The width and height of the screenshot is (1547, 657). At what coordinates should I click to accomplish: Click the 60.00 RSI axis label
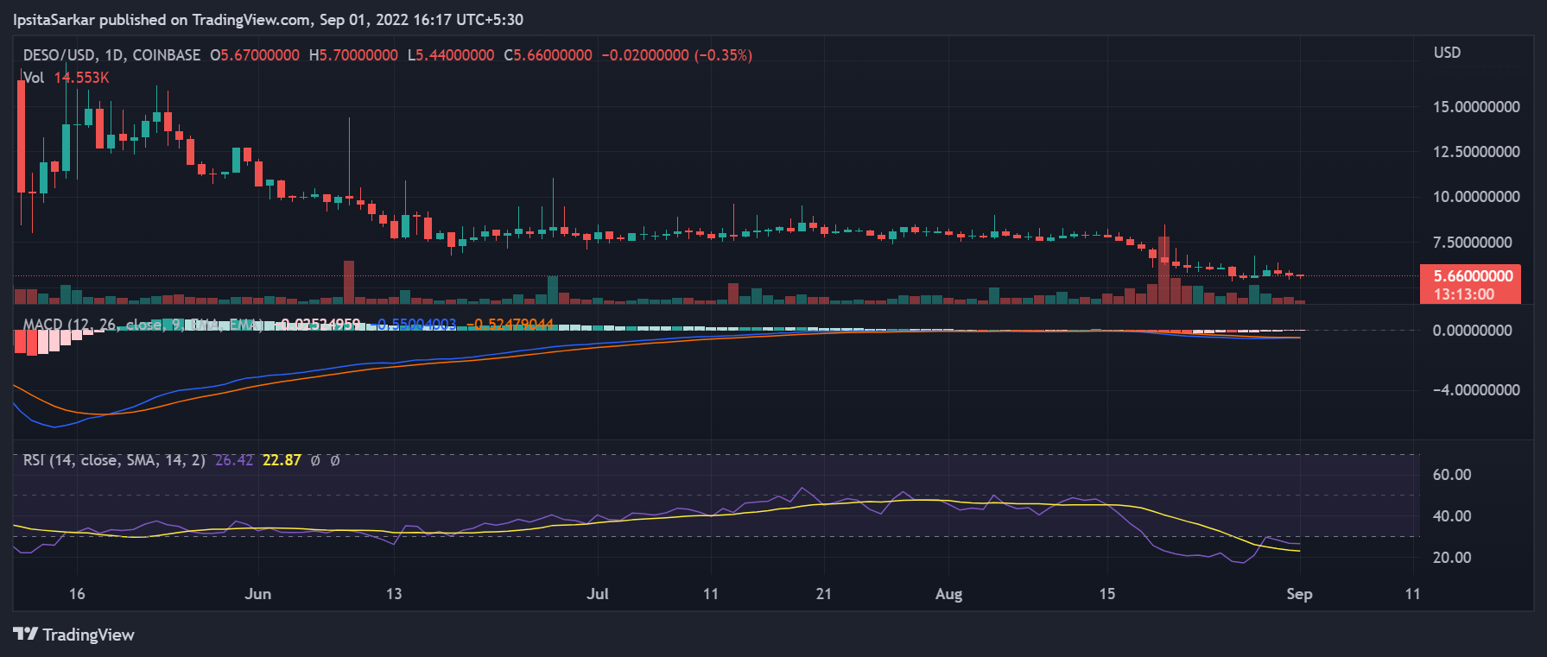click(1452, 475)
